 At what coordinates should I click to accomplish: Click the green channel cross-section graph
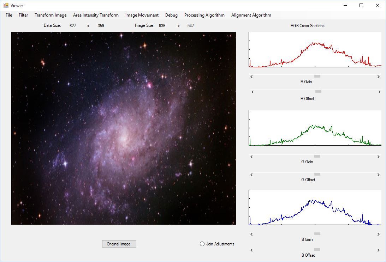(315, 128)
